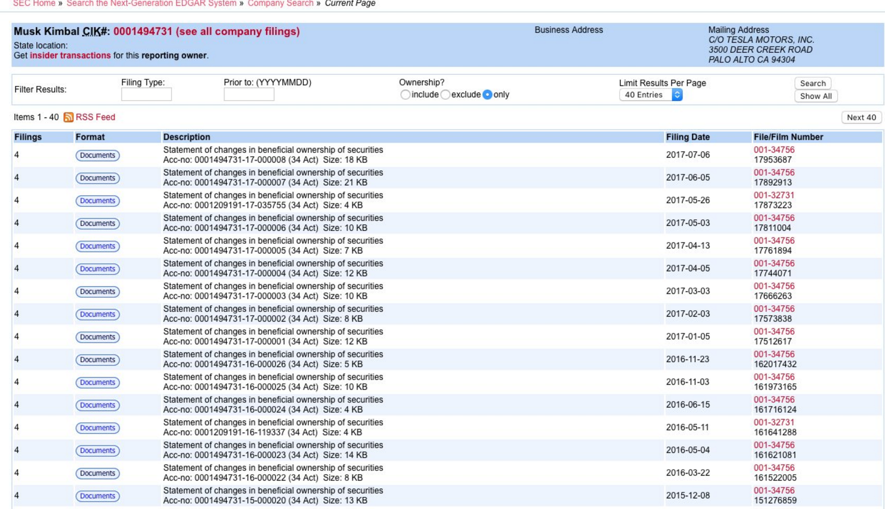This screenshot has width=885, height=509.
Task: Open Company Search breadcrumb link
Action: (281, 3)
